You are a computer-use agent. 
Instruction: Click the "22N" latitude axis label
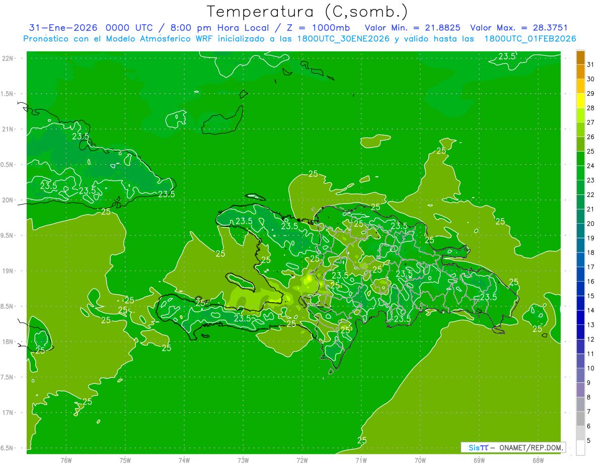8,58
